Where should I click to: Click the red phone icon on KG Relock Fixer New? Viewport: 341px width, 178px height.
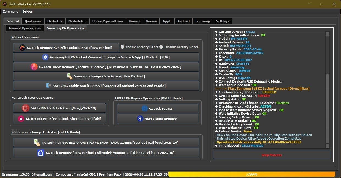tap(26, 108)
